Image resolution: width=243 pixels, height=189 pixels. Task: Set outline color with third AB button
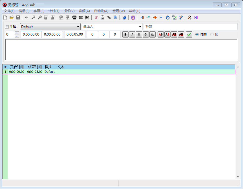174,34
